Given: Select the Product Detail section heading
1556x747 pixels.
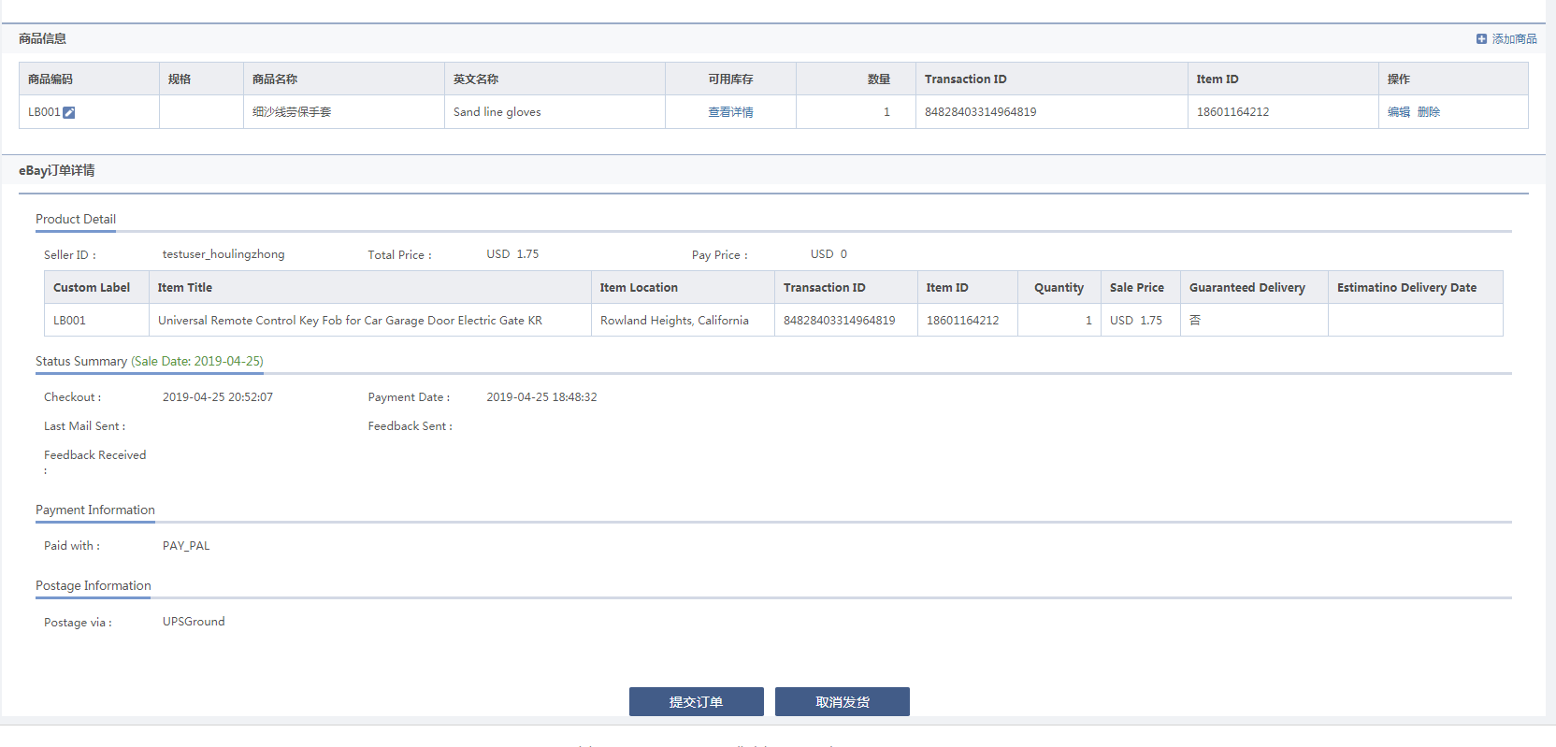Looking at the screenshot, I should (x=76, y=219).
